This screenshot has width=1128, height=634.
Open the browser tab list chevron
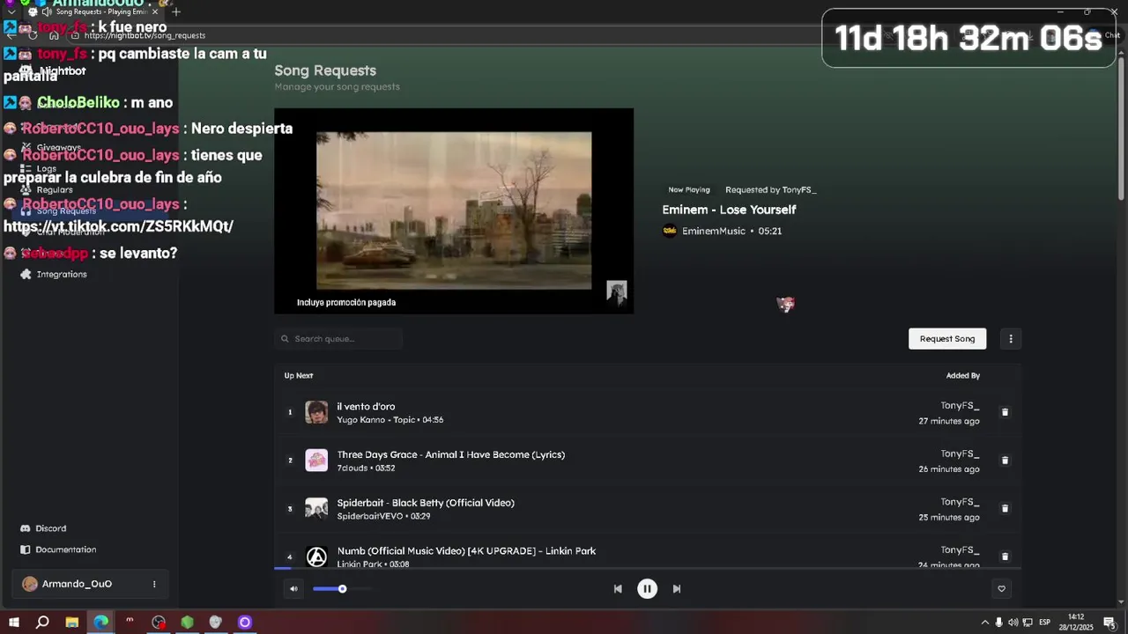11,12
